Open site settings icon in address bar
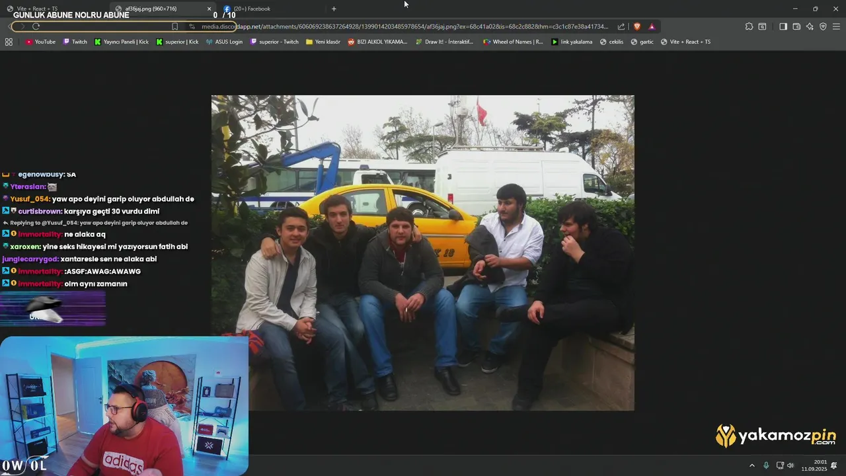846x476 pixels. coord(192,26)
